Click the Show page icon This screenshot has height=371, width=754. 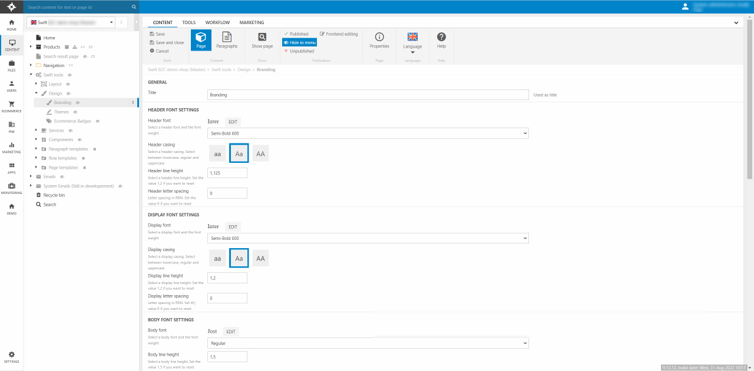262,40
